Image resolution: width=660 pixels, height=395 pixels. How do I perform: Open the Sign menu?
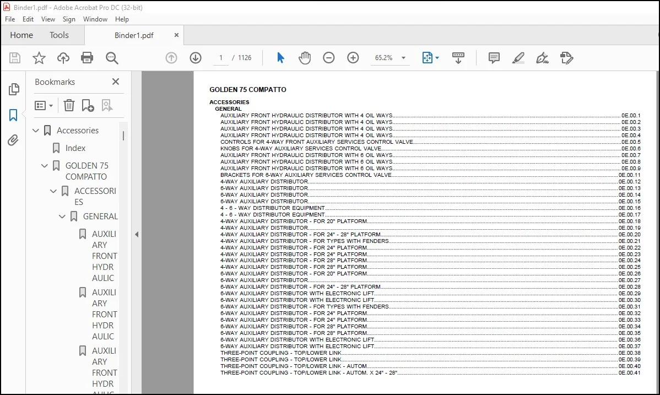[69, 19]
